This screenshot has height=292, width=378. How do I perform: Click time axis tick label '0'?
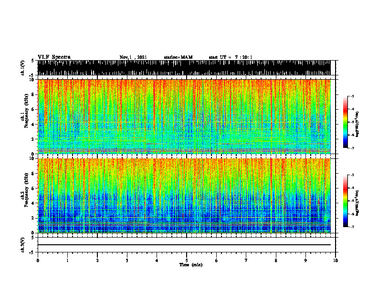pos(38,261)
